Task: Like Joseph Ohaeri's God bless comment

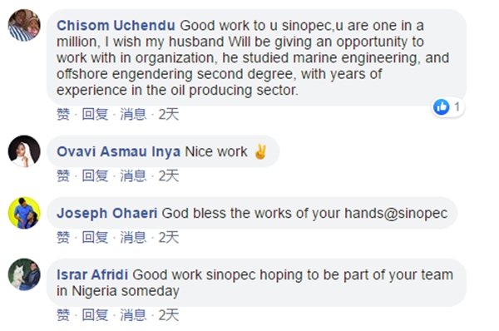Action: [x=63, y=237]
